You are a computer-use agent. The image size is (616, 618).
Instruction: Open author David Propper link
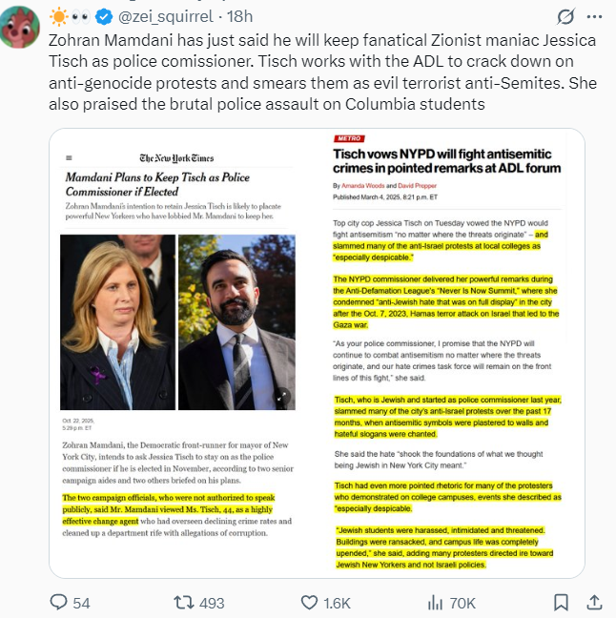[417, 186]
